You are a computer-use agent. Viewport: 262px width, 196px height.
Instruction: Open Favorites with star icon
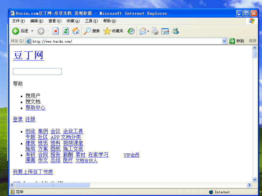pyautogui.click(x=113, y=31)
